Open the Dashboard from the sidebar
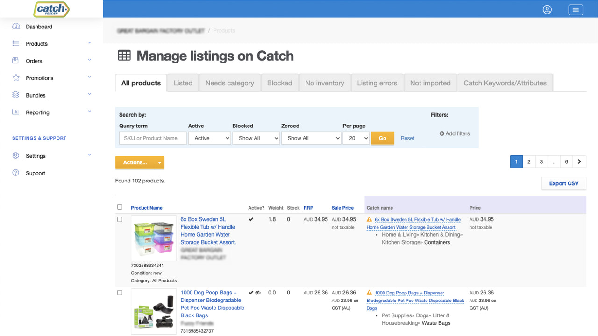 pyautogui.click(x=38, y=27)
